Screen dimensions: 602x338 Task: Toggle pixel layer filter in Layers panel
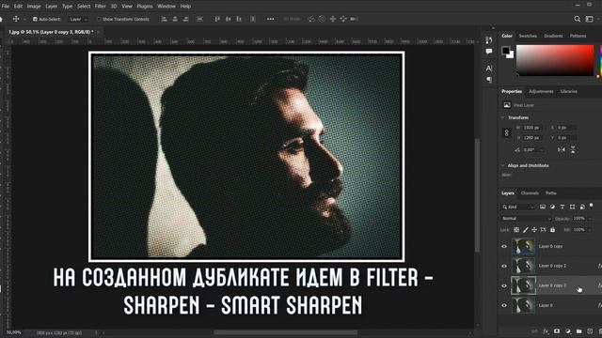[543, 207]
